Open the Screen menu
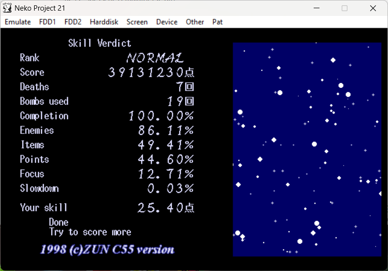 (x=137, y=22)
